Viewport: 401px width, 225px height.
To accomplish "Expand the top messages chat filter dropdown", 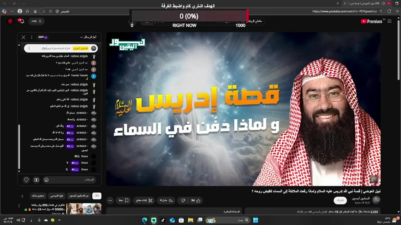I will [x=88, y=37].
